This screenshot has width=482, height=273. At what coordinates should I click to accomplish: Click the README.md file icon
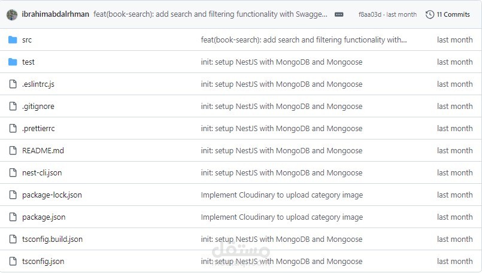click(13, 150)
